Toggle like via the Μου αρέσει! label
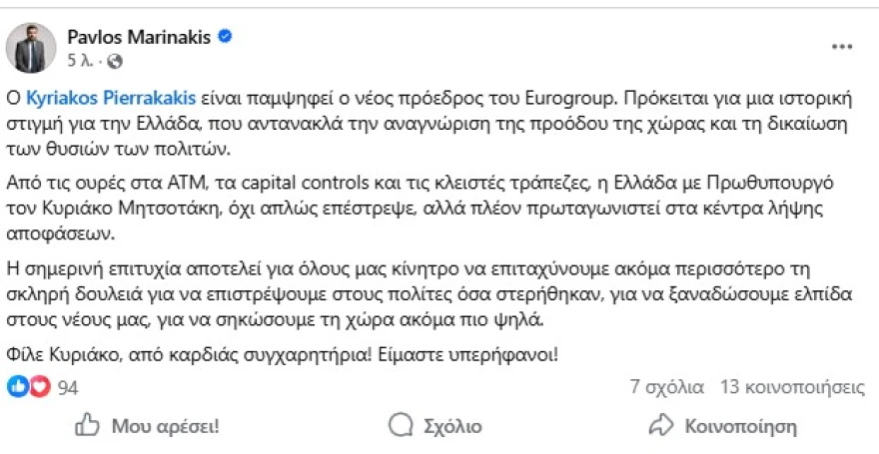 (x=165, y=426)
